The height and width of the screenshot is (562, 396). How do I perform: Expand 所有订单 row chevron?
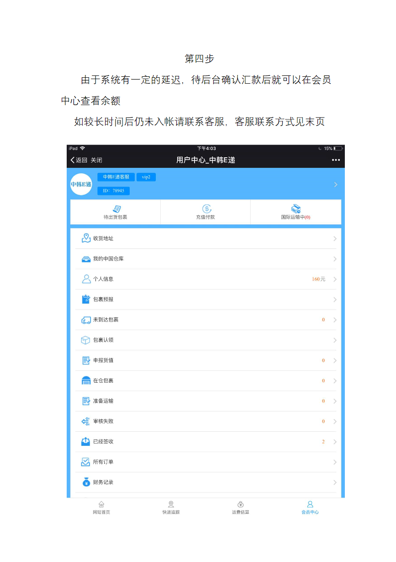coord(335,462)
